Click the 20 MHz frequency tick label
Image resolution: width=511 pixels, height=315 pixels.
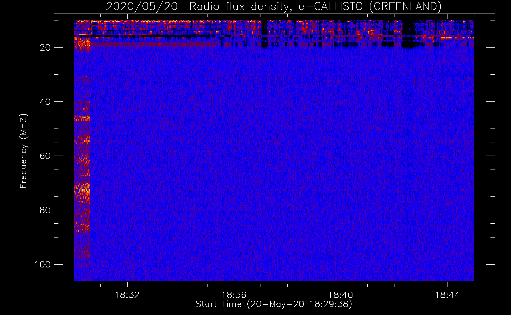[x=45, y=48]
